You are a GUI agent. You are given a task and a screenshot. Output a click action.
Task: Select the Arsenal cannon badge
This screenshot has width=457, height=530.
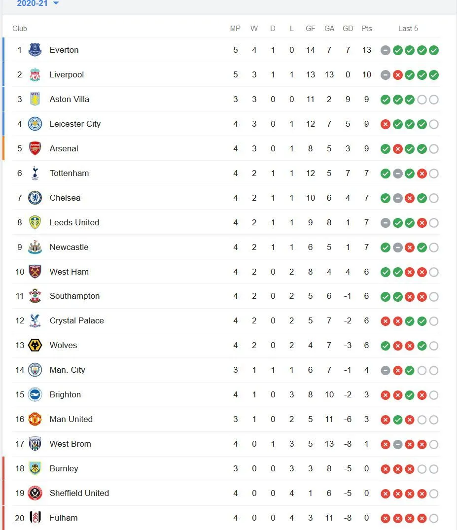coord(35,148)
